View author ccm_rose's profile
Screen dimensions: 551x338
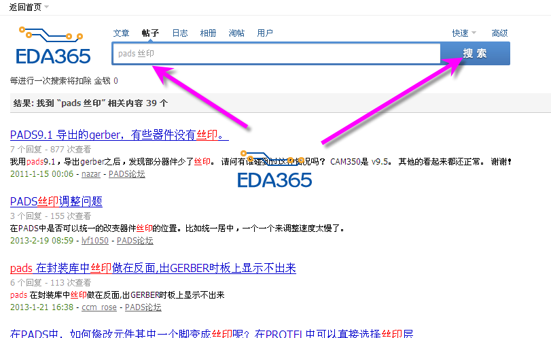click(x=99, y=307)
